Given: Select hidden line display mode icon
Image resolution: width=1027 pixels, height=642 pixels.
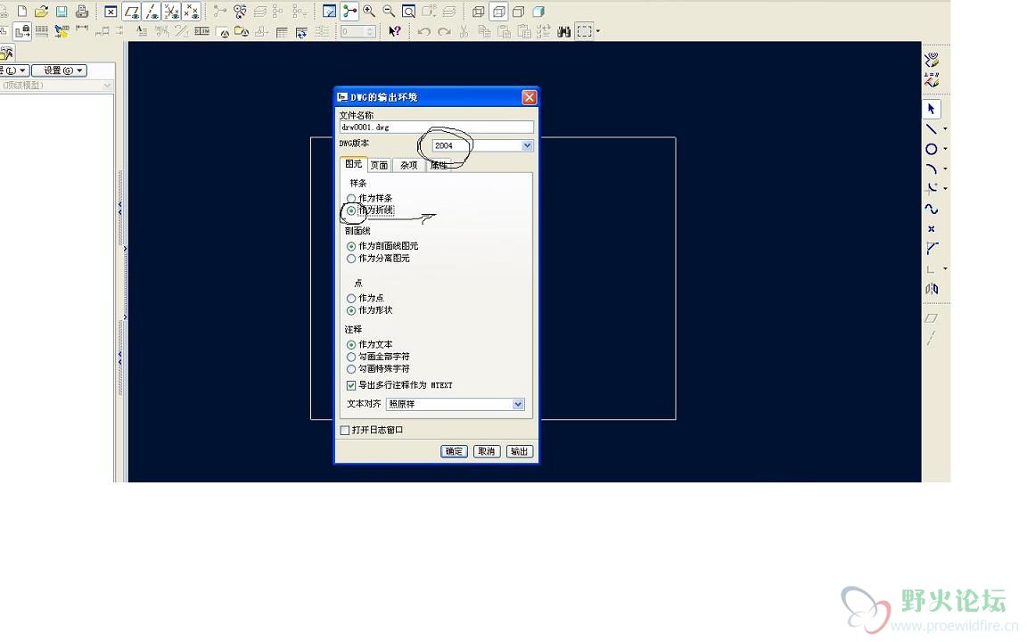Looking at the screenshot, I should click(x=499, y=11).
